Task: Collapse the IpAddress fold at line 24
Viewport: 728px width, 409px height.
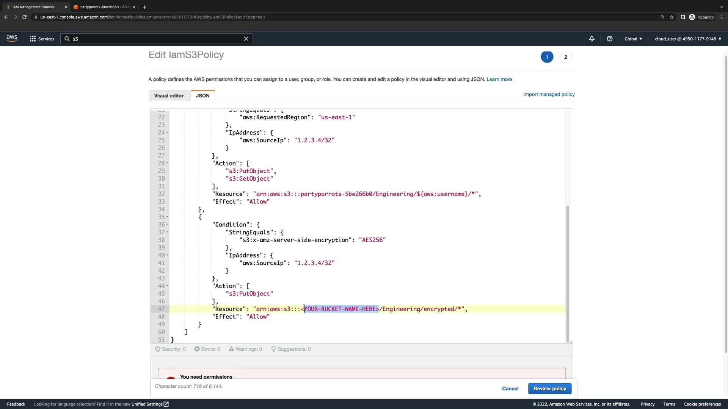Action: tap(167, 133)
